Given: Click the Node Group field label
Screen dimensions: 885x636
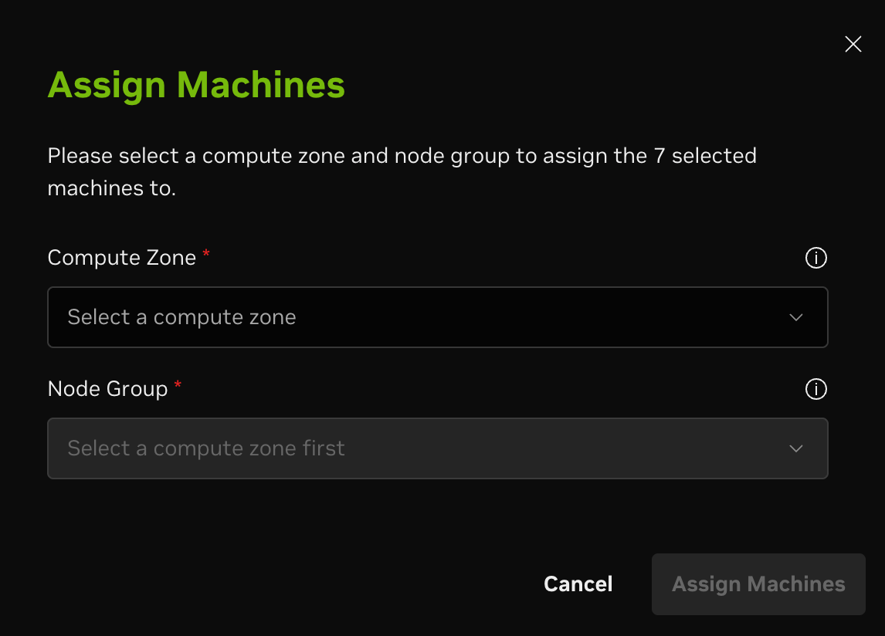Looking at the screenshot, I should point(107,389).
